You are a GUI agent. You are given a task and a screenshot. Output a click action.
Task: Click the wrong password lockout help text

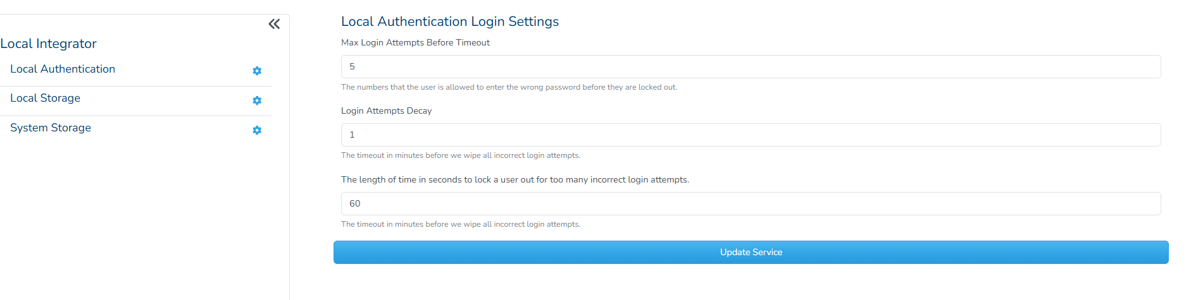pos(509,87)
